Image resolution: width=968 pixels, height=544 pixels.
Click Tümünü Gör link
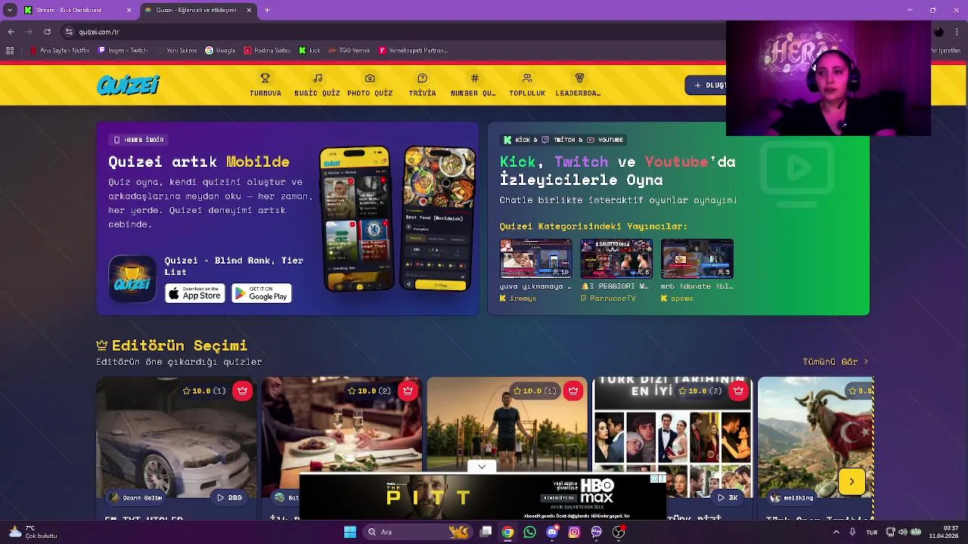(836, 362)
